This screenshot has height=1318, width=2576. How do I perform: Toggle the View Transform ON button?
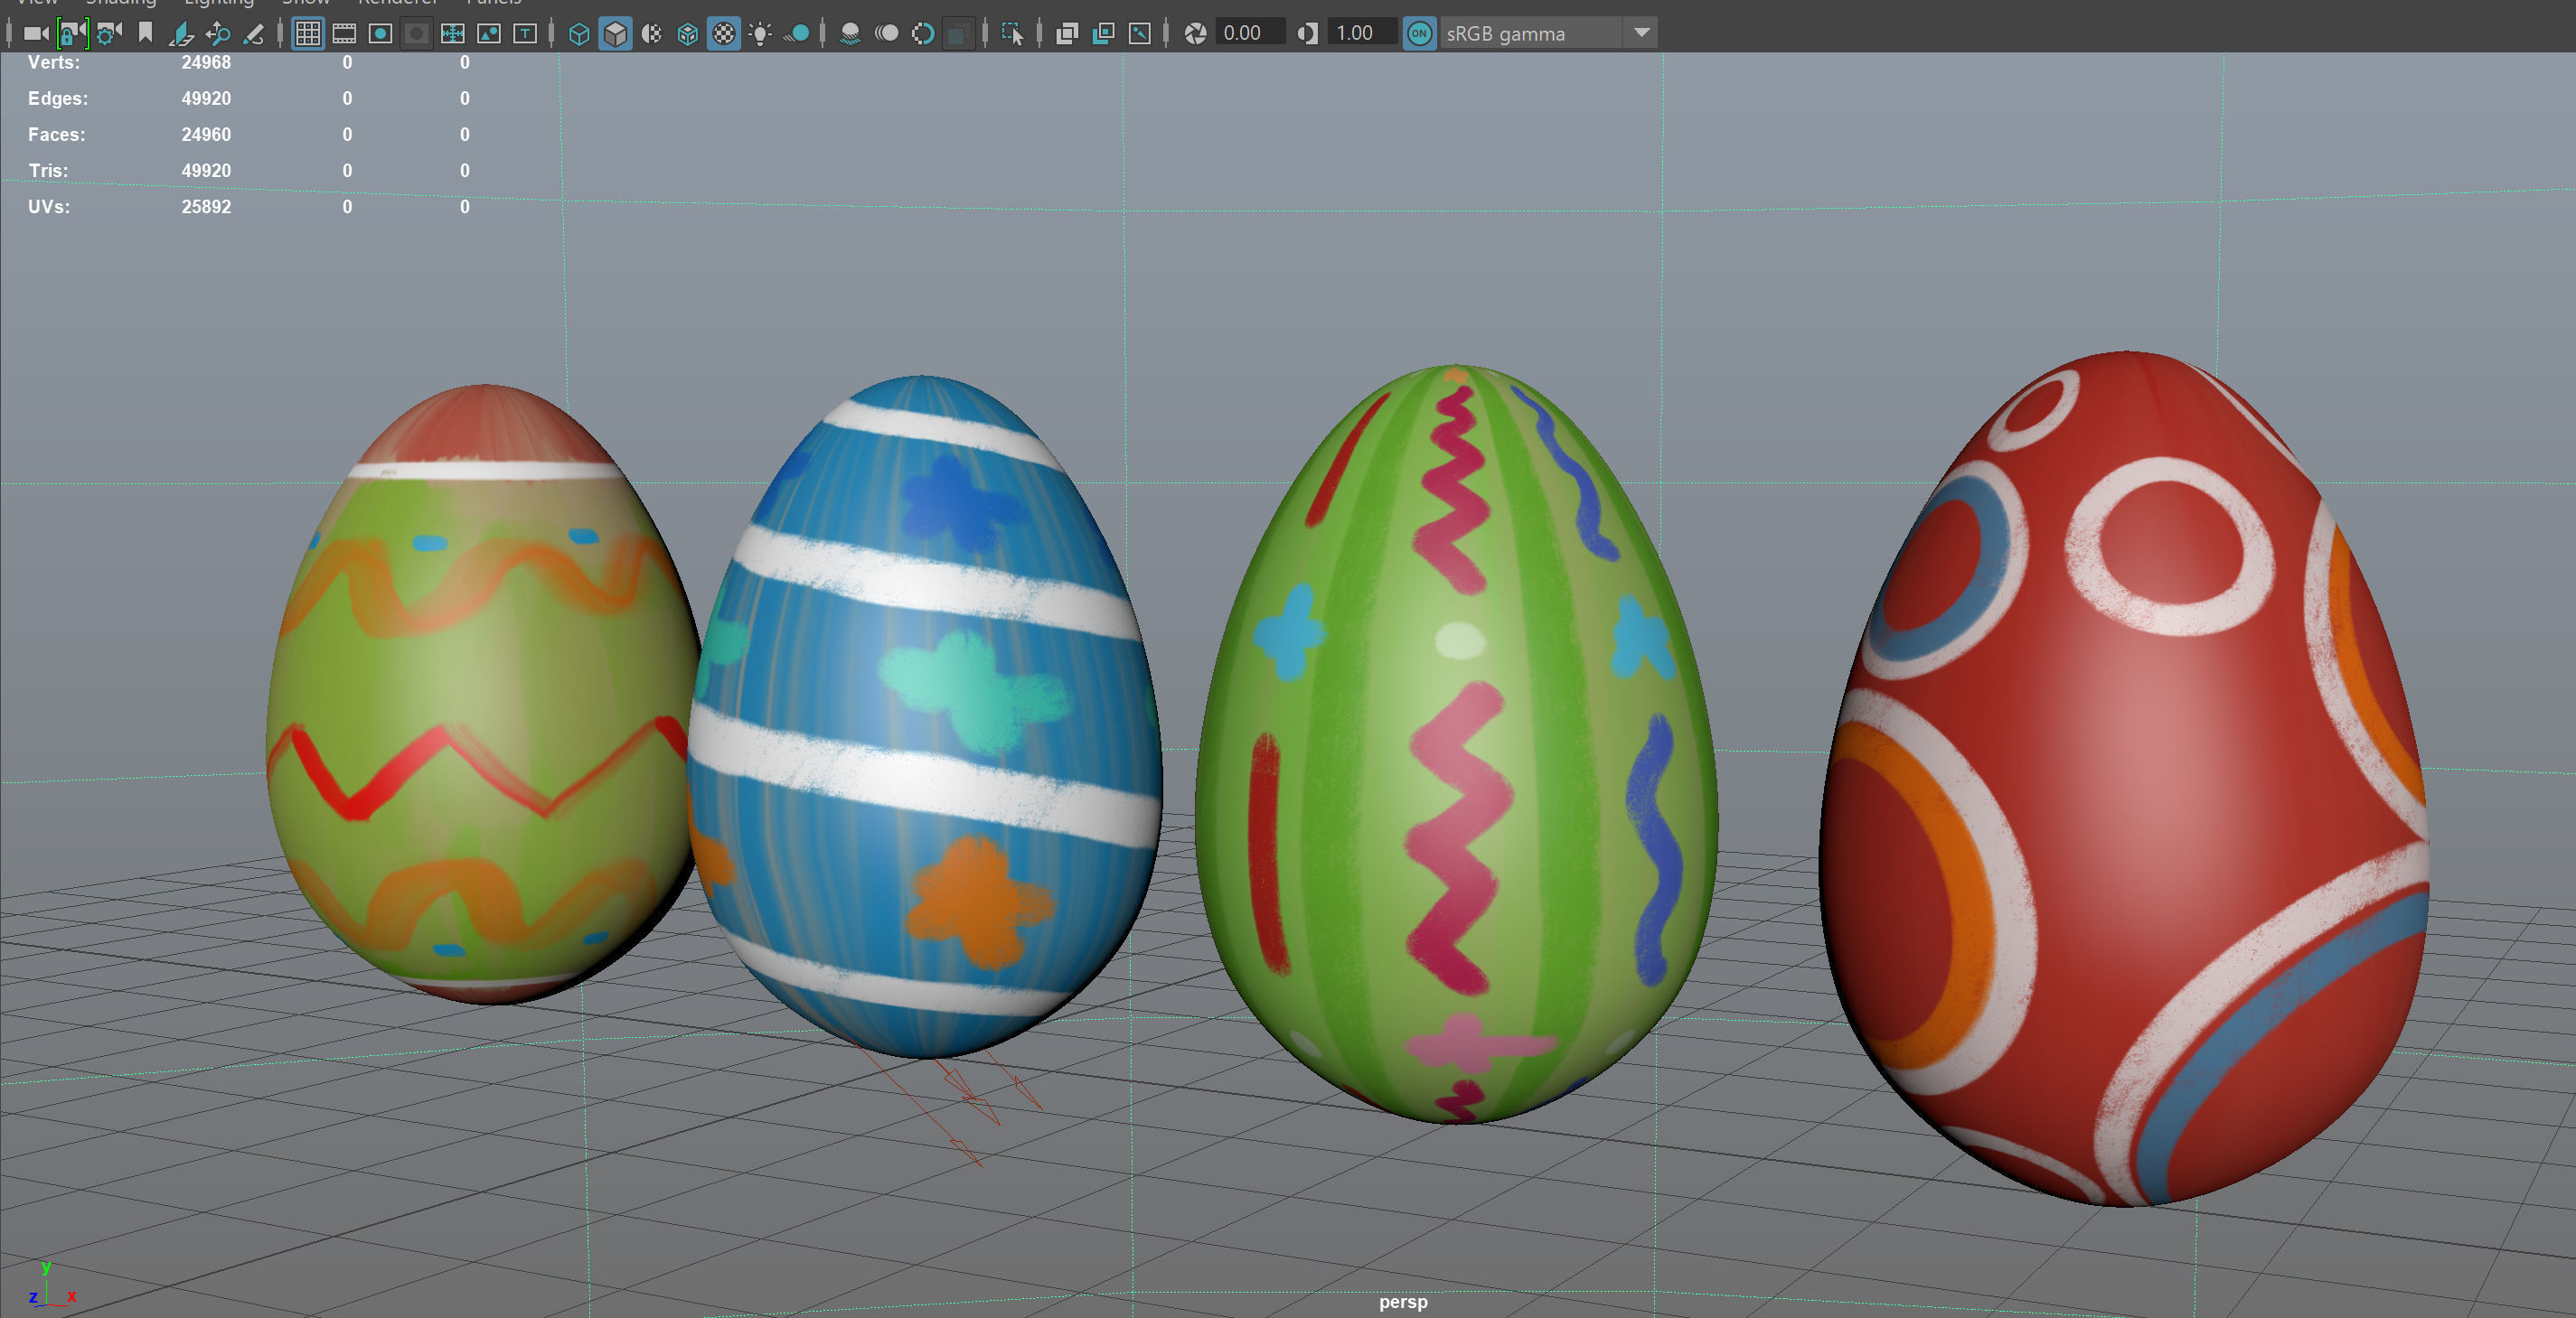(1420, 33)
